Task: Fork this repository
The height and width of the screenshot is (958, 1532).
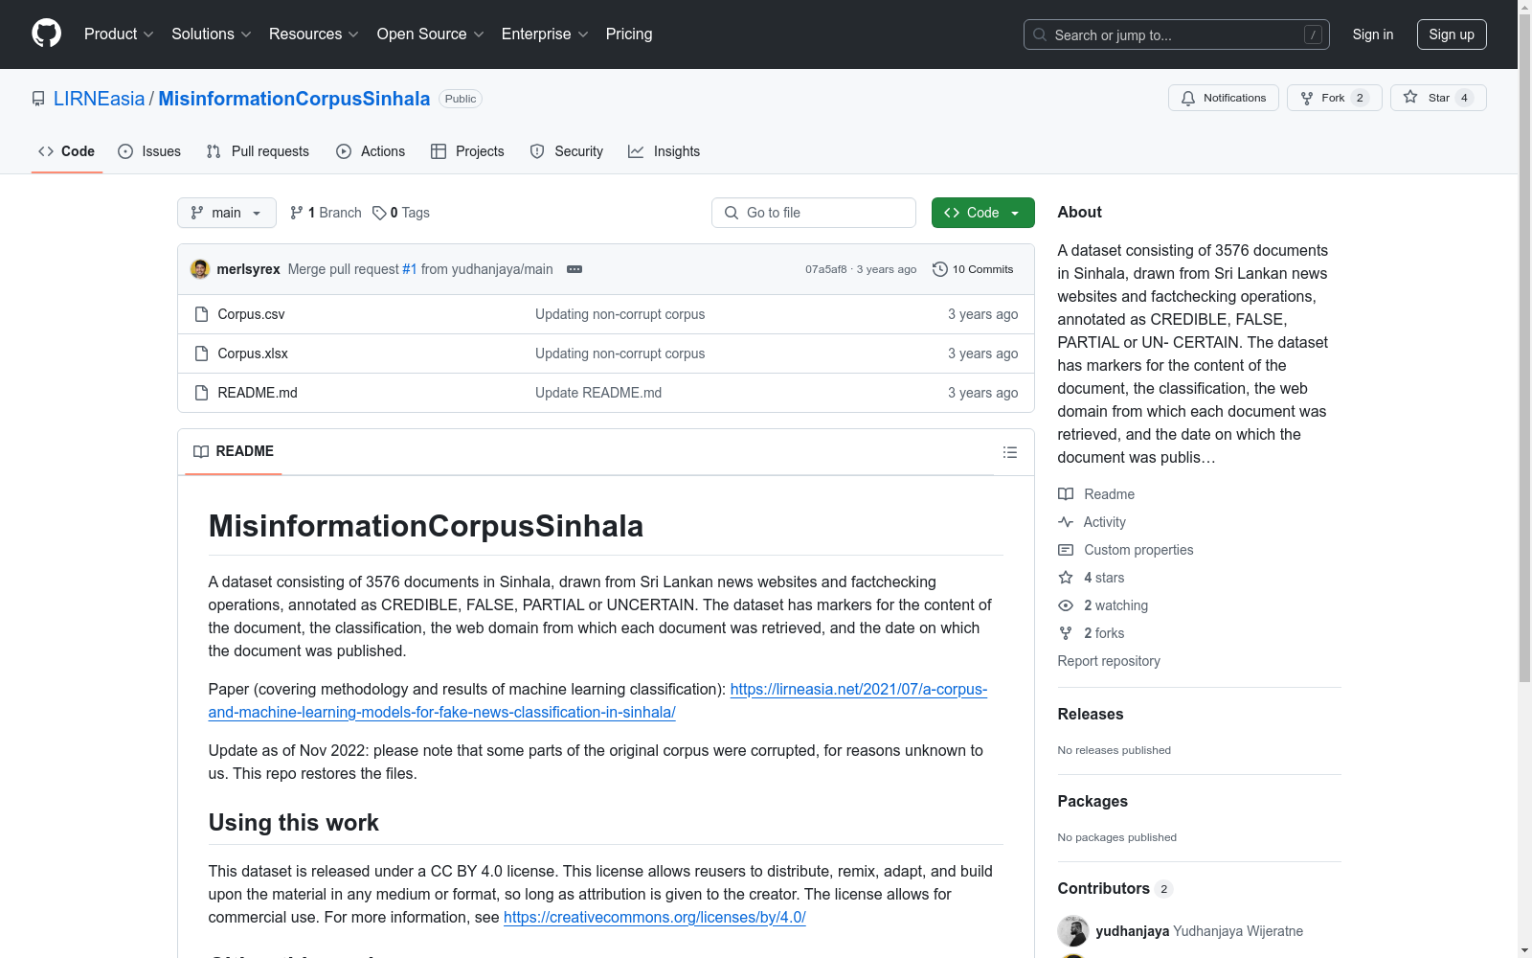Action: coord(1334,98)
